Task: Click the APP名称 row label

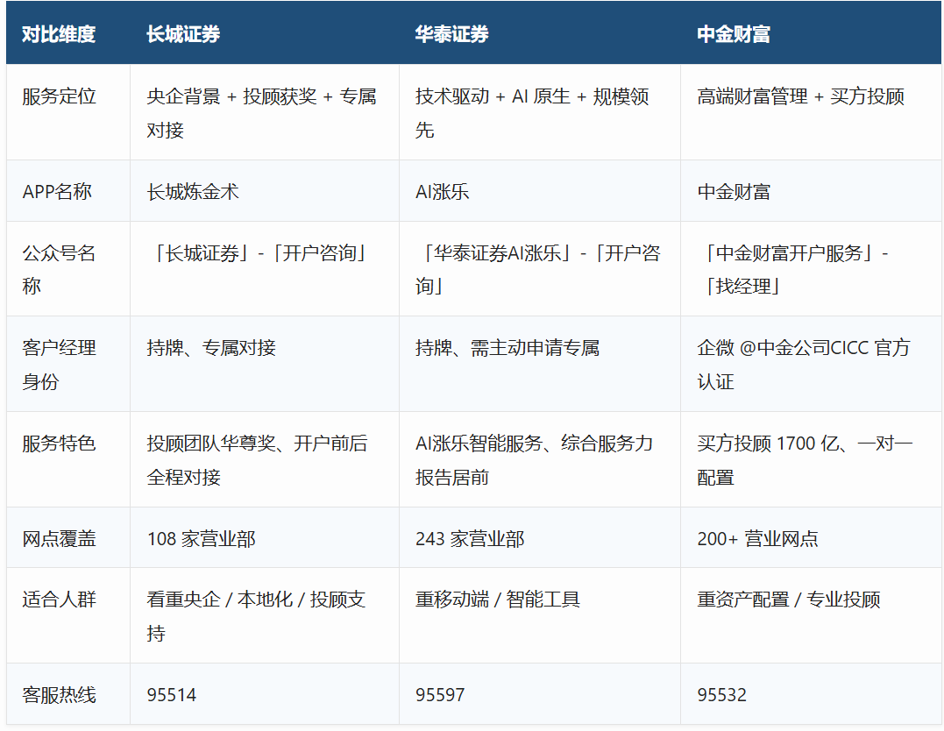Action: tap(68, 191)
